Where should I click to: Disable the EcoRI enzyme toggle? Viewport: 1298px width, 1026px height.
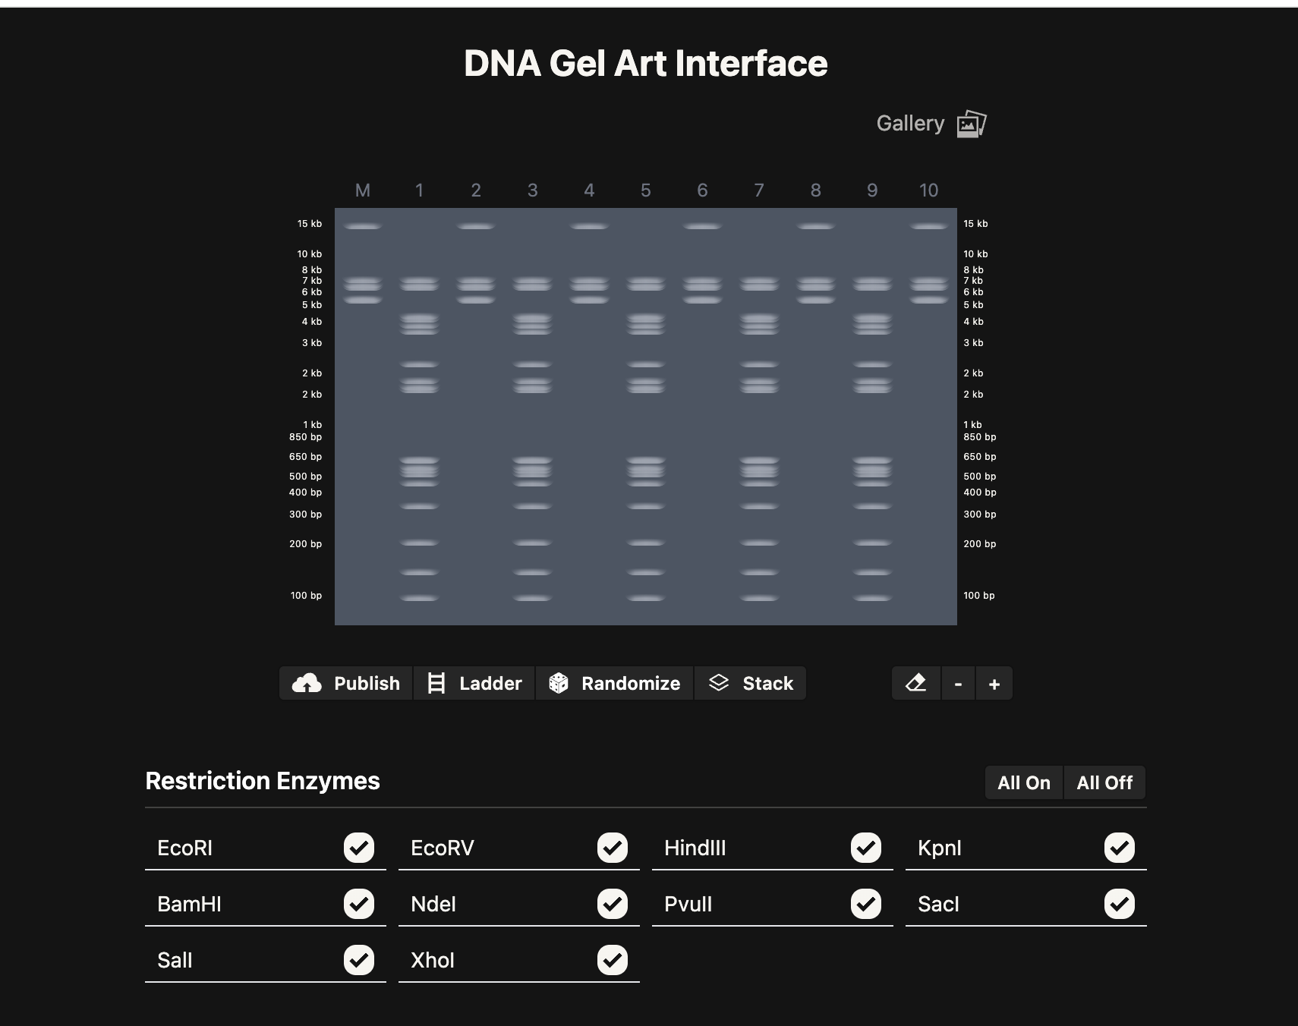(360, 848)
